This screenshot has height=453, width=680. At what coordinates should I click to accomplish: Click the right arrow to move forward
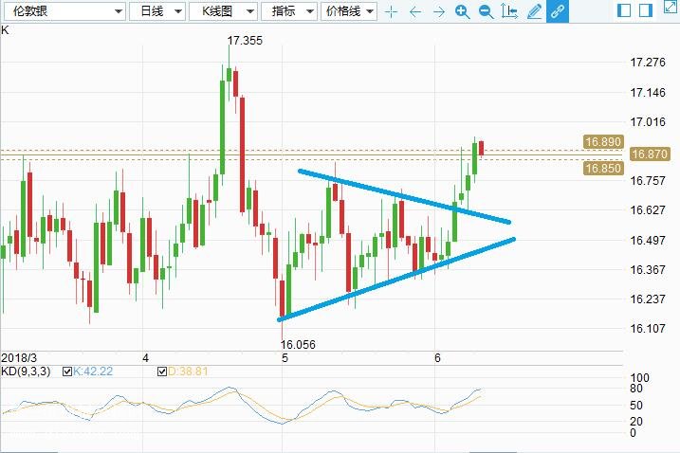click(439, 11)
